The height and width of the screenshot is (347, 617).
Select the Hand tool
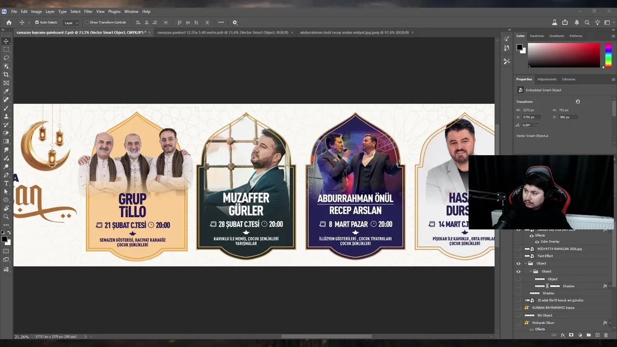coord(6,208)
